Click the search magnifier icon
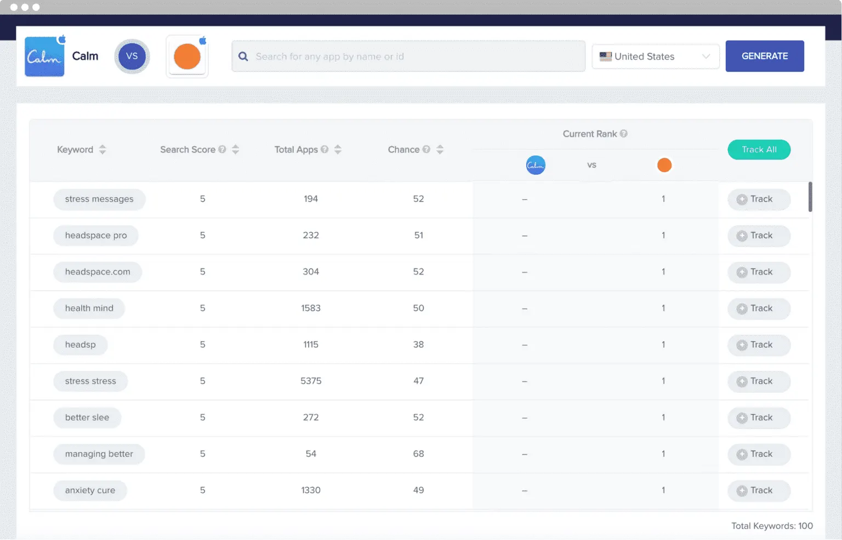The image size is (842, 540). click(x=243, y=56)
